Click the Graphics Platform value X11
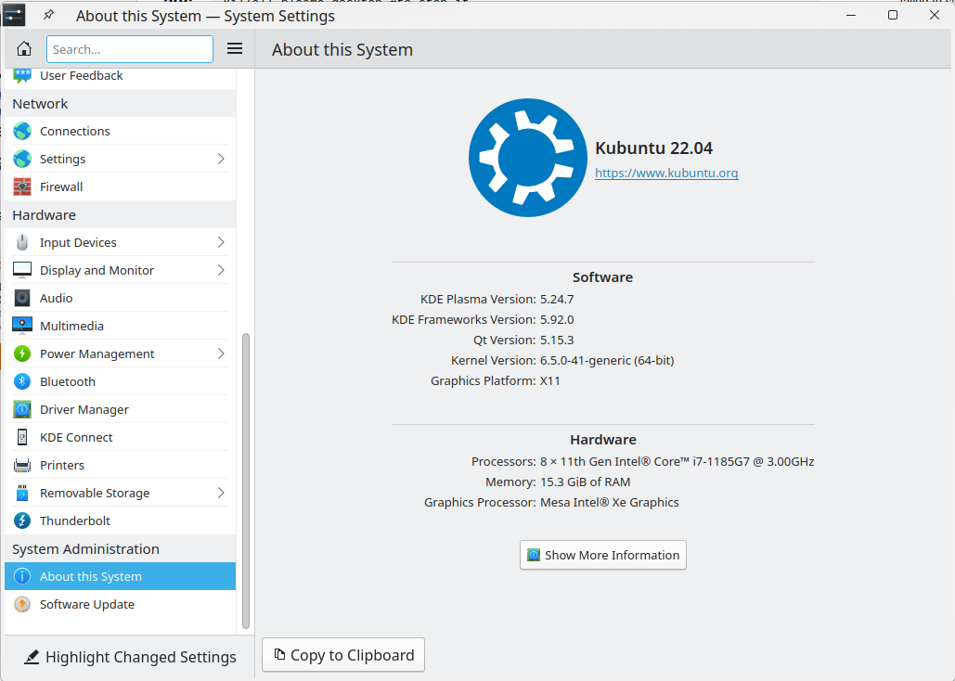 pos(550,380)
